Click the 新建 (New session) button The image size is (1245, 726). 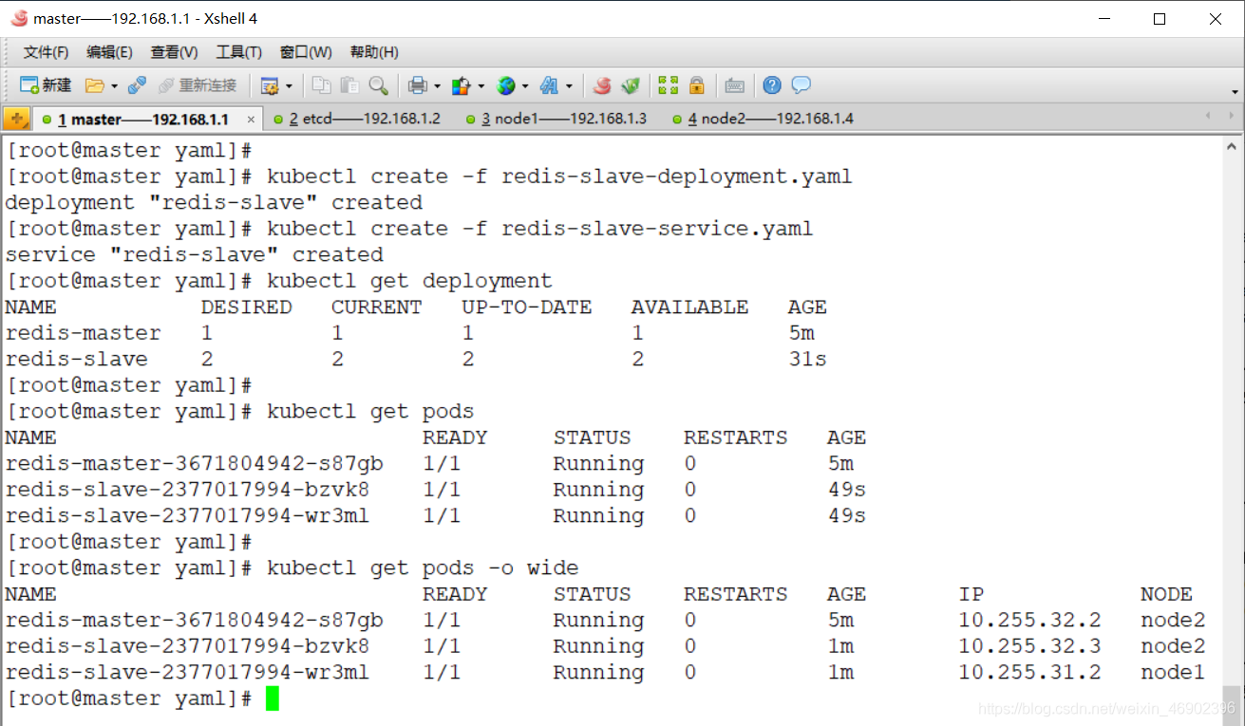(x=46, y=85)
